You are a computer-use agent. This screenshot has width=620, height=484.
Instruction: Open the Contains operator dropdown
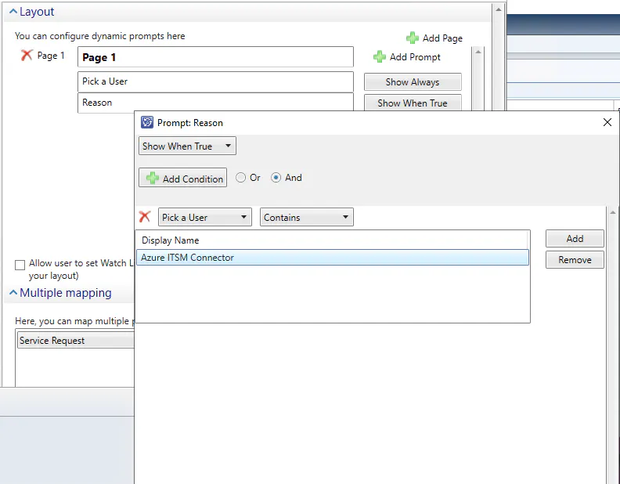pyautogui.click(x=306, y=217)
